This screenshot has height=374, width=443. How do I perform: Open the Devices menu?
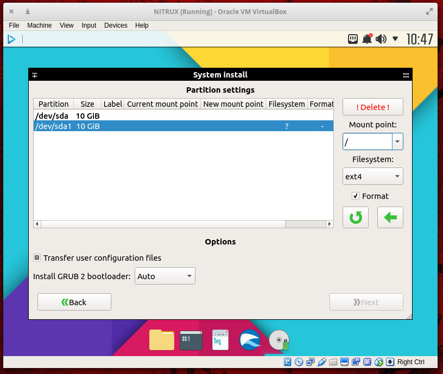pos(116,25)
